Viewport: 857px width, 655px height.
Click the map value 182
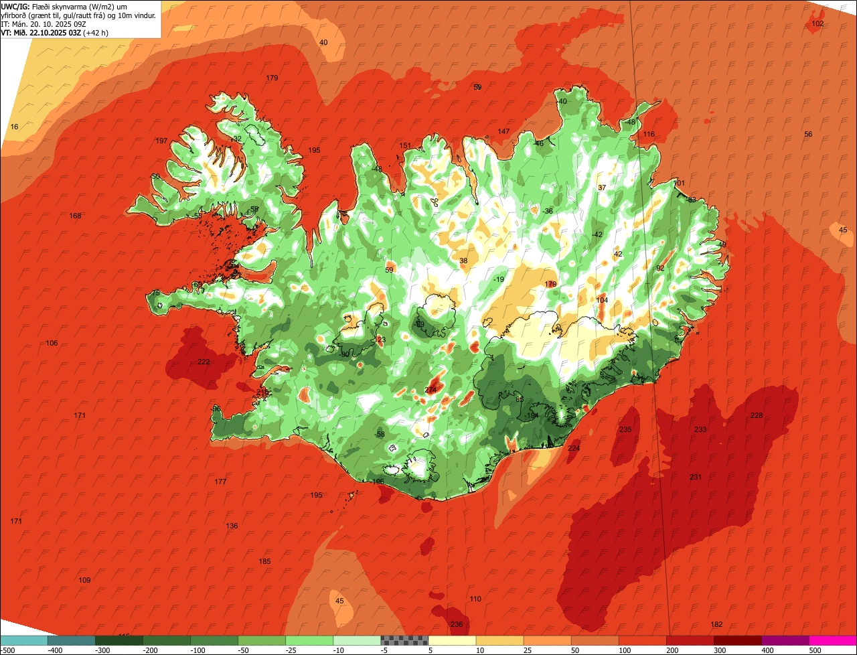point(716,624)
